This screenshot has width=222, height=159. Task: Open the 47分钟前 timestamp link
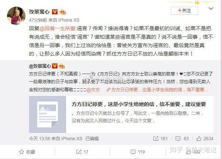[38, 20]
